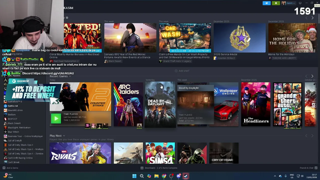Advance What's New shelf with right arrow
The width and height of the screenshot is (320, 180).
click(312, 18)
